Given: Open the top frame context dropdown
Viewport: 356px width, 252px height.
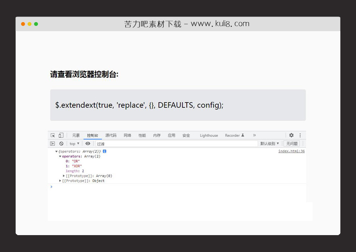Looking at the screenshot, I should [x=73, y=144].
